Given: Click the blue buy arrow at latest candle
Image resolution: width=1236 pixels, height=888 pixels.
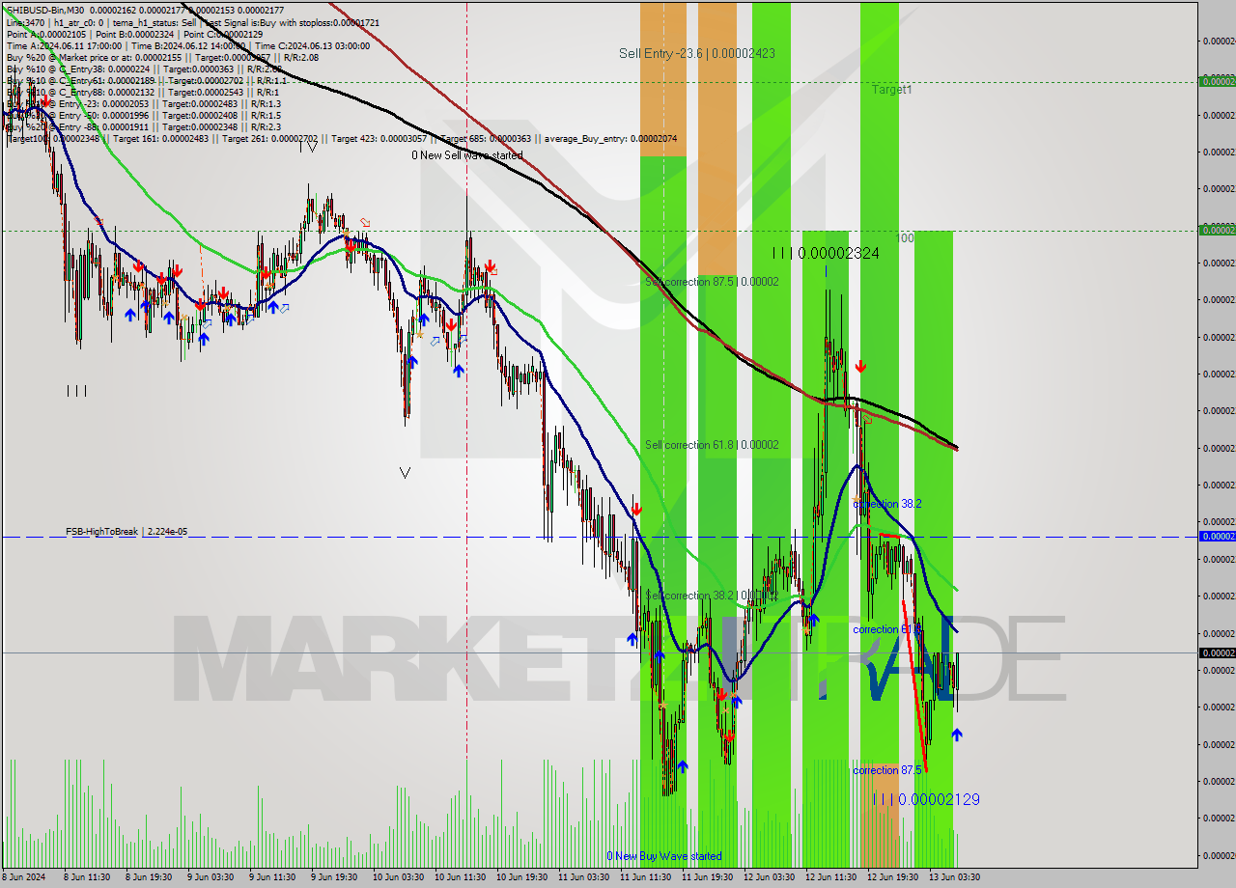Looking at the screenshot, I should pos(956,735).
